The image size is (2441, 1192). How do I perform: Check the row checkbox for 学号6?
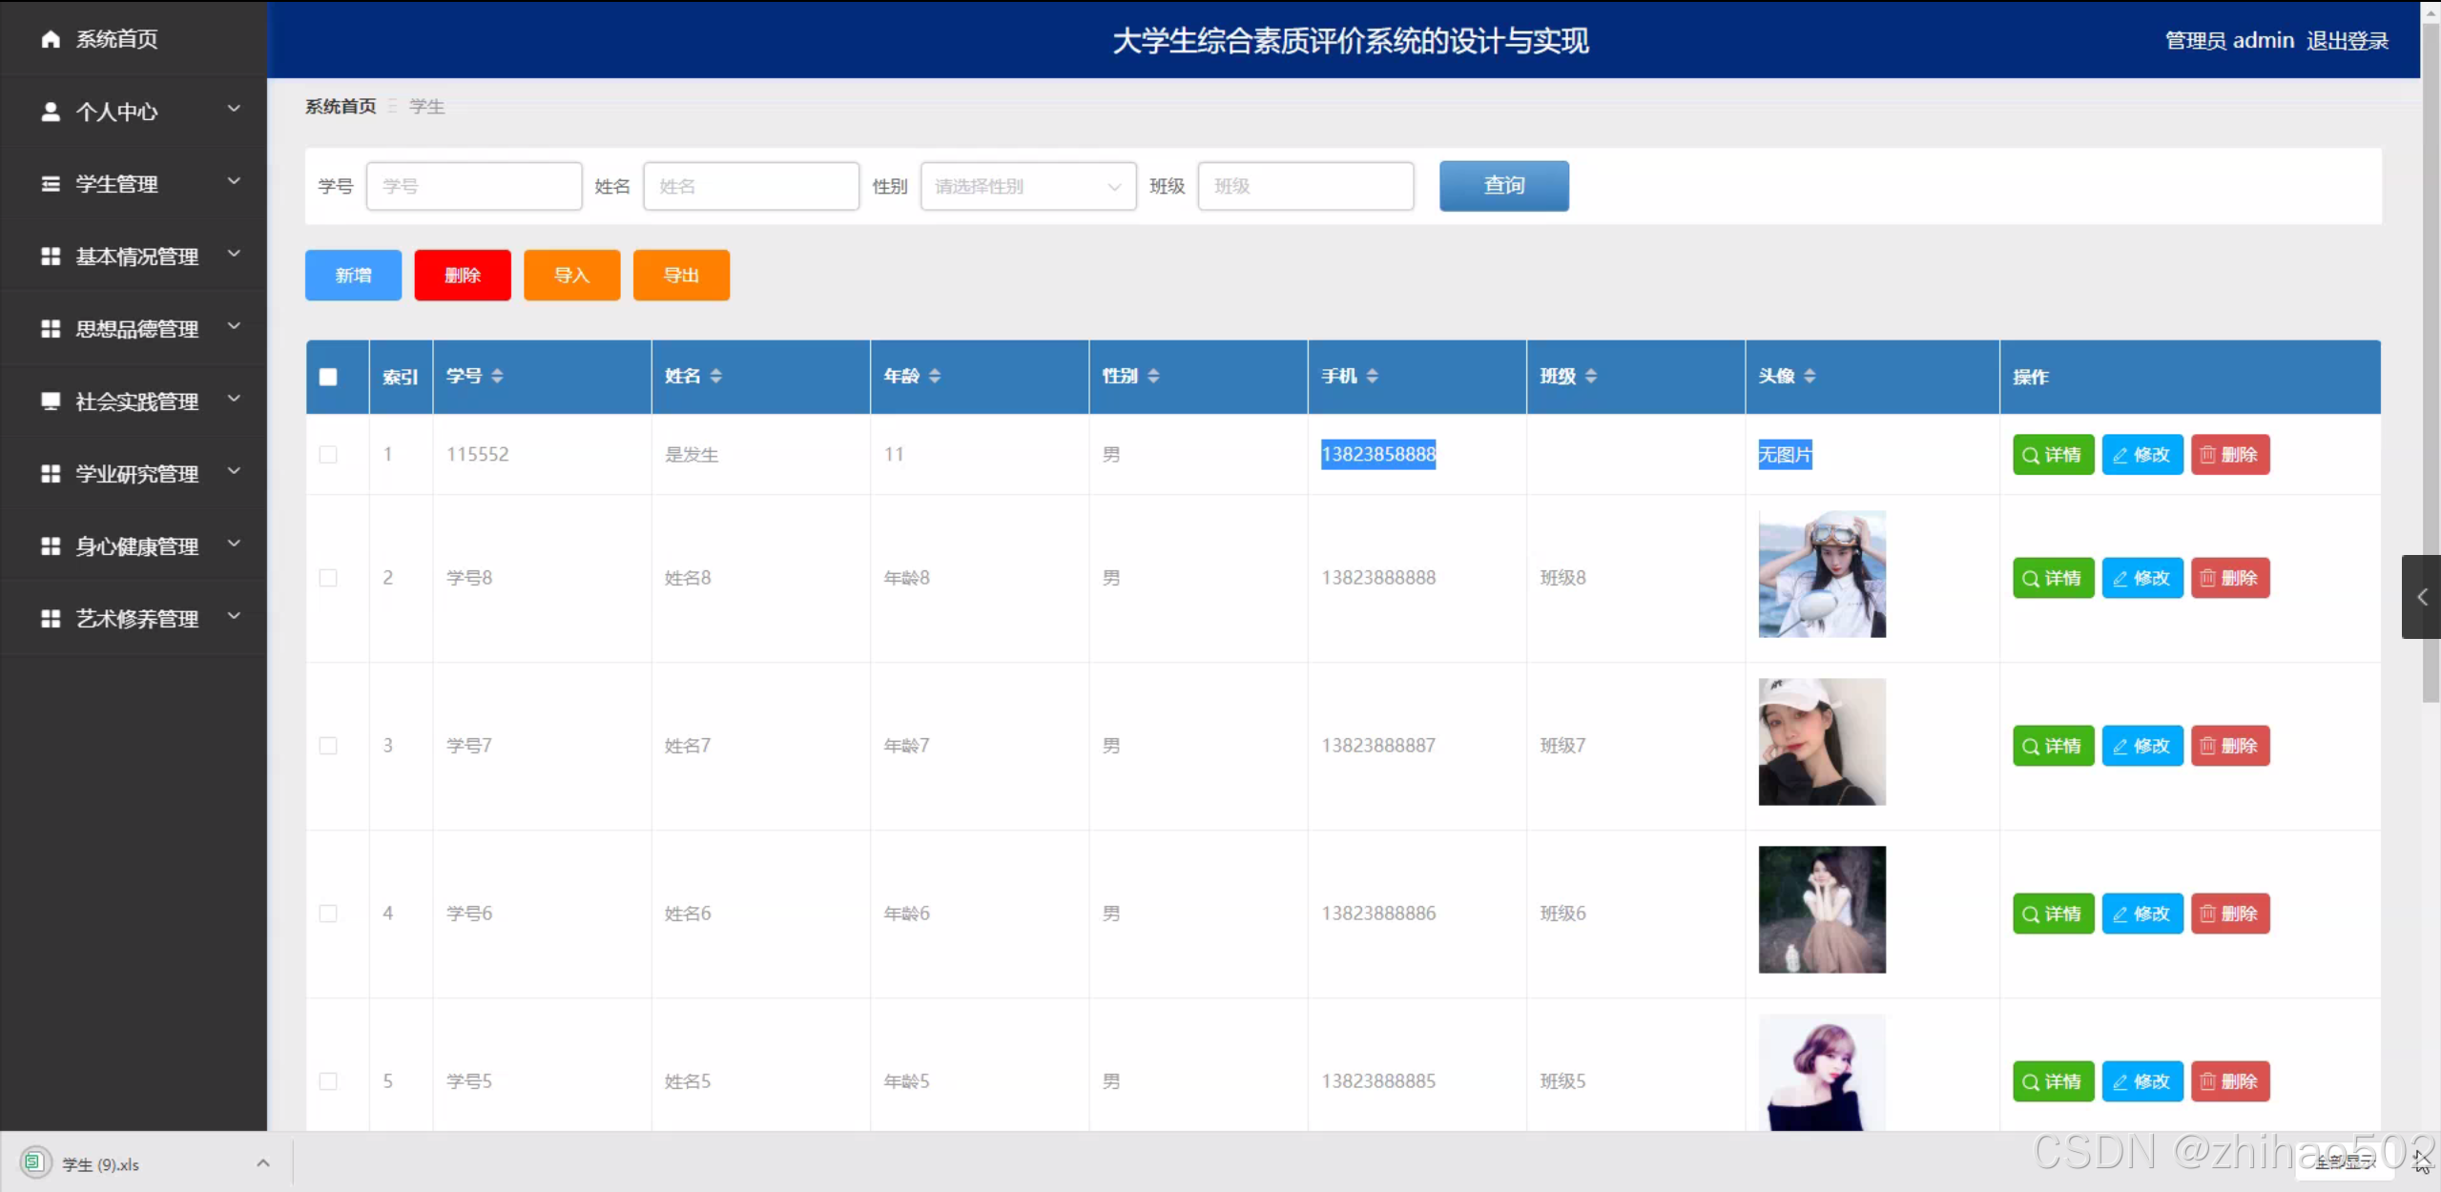tap(328, 914)
